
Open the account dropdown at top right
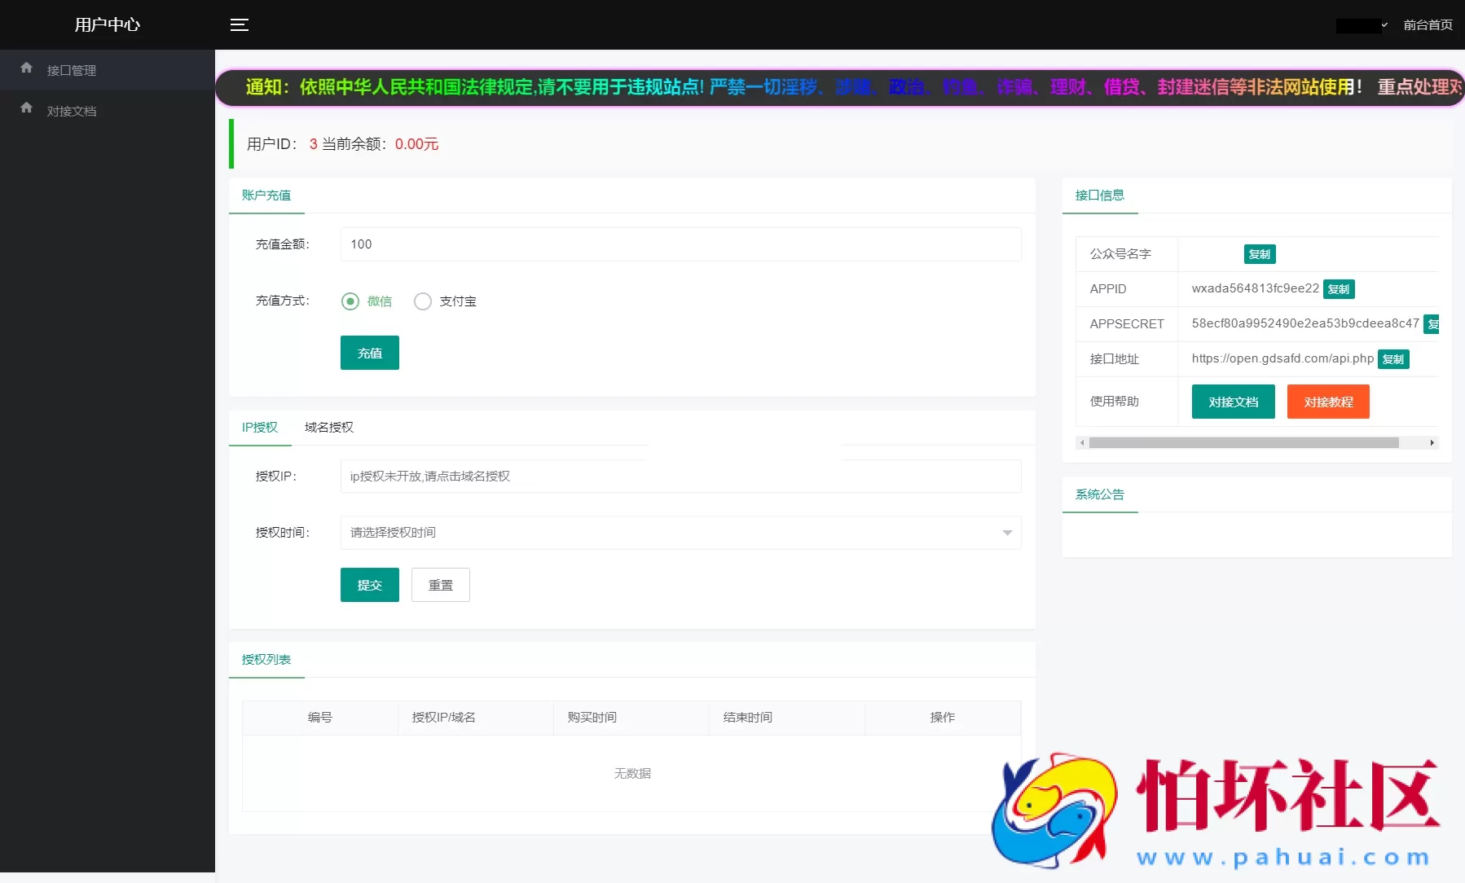click(1361, 24)
